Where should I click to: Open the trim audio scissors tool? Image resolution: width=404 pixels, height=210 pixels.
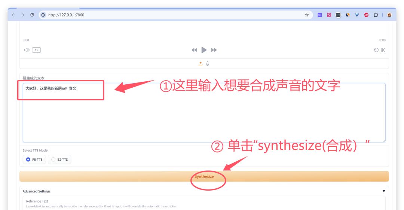[x=383, y=50]
